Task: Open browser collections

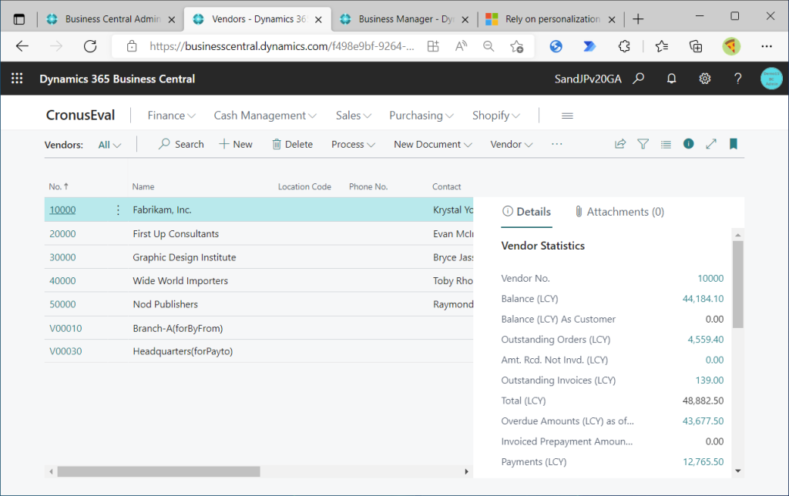Action: click(696, 46)
